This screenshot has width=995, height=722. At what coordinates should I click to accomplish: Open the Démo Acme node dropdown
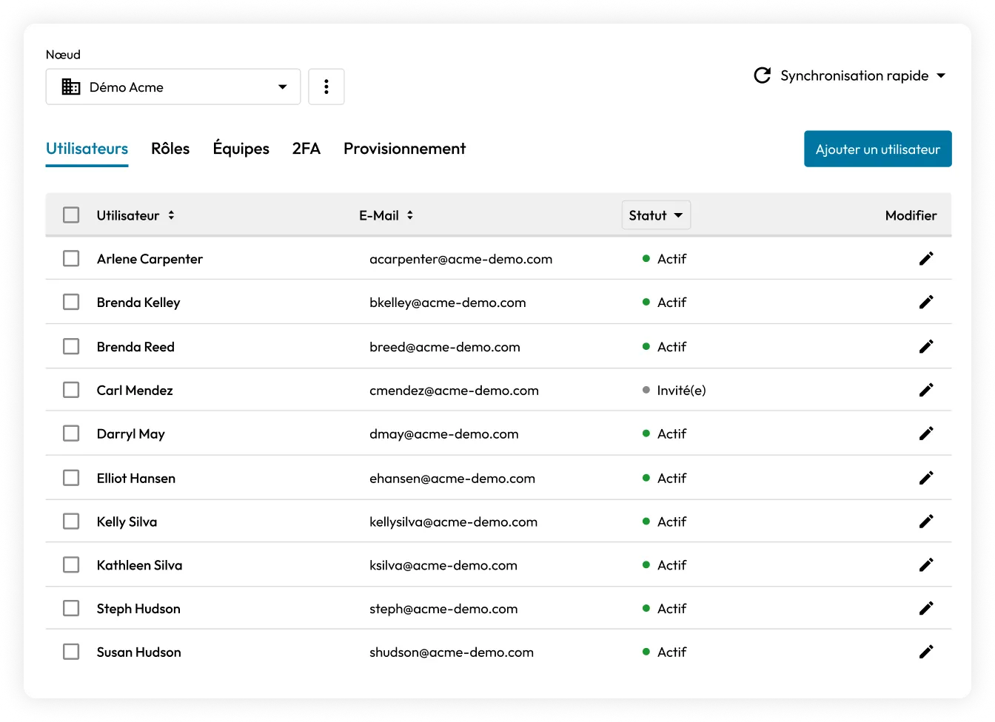(173, 87)
